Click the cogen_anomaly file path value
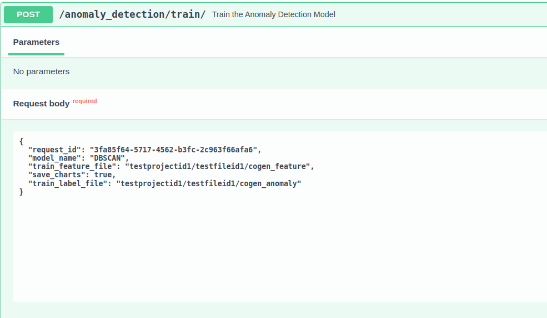The image size is (547, 318). [208, 183]
